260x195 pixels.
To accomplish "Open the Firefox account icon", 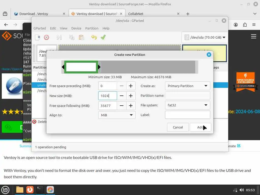I will [x=236, y=25].
